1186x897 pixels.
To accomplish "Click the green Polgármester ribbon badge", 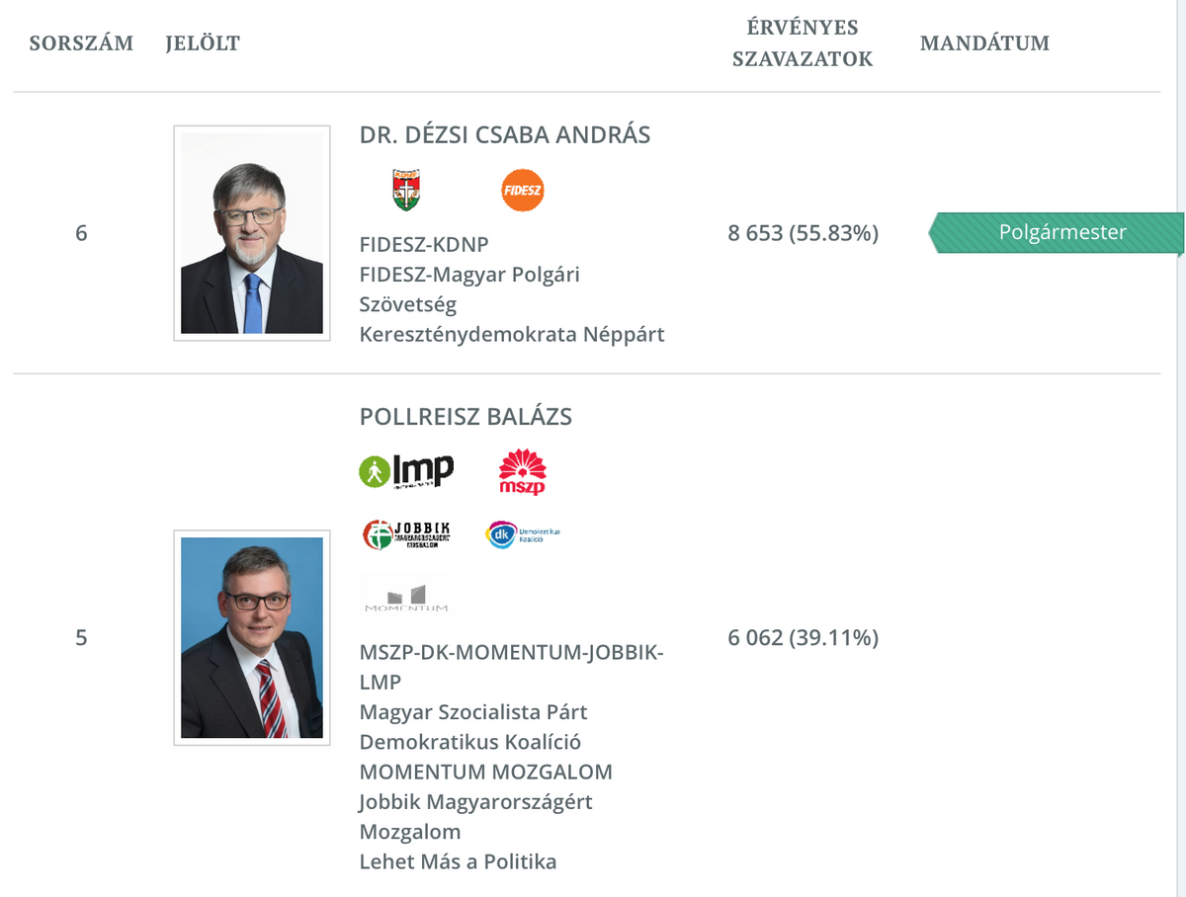I will pyautogui.click(x=1058, y=233).
